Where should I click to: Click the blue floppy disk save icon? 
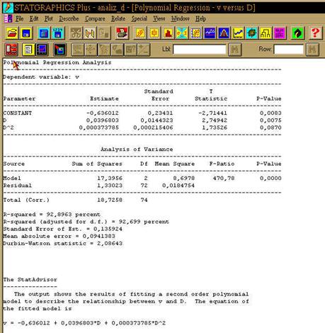pyautogui.click(x=26, y=33)
